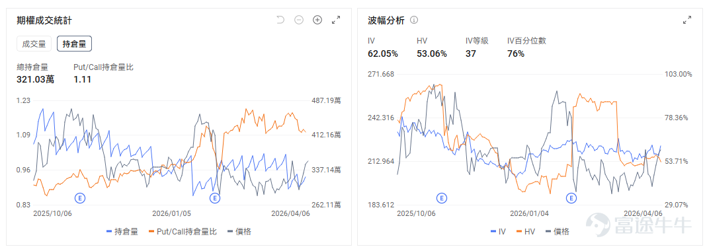The height and width of the screenshot is (249, 705).
Task: Click second earnings E marker in left chart
Action: pos(215,198)
